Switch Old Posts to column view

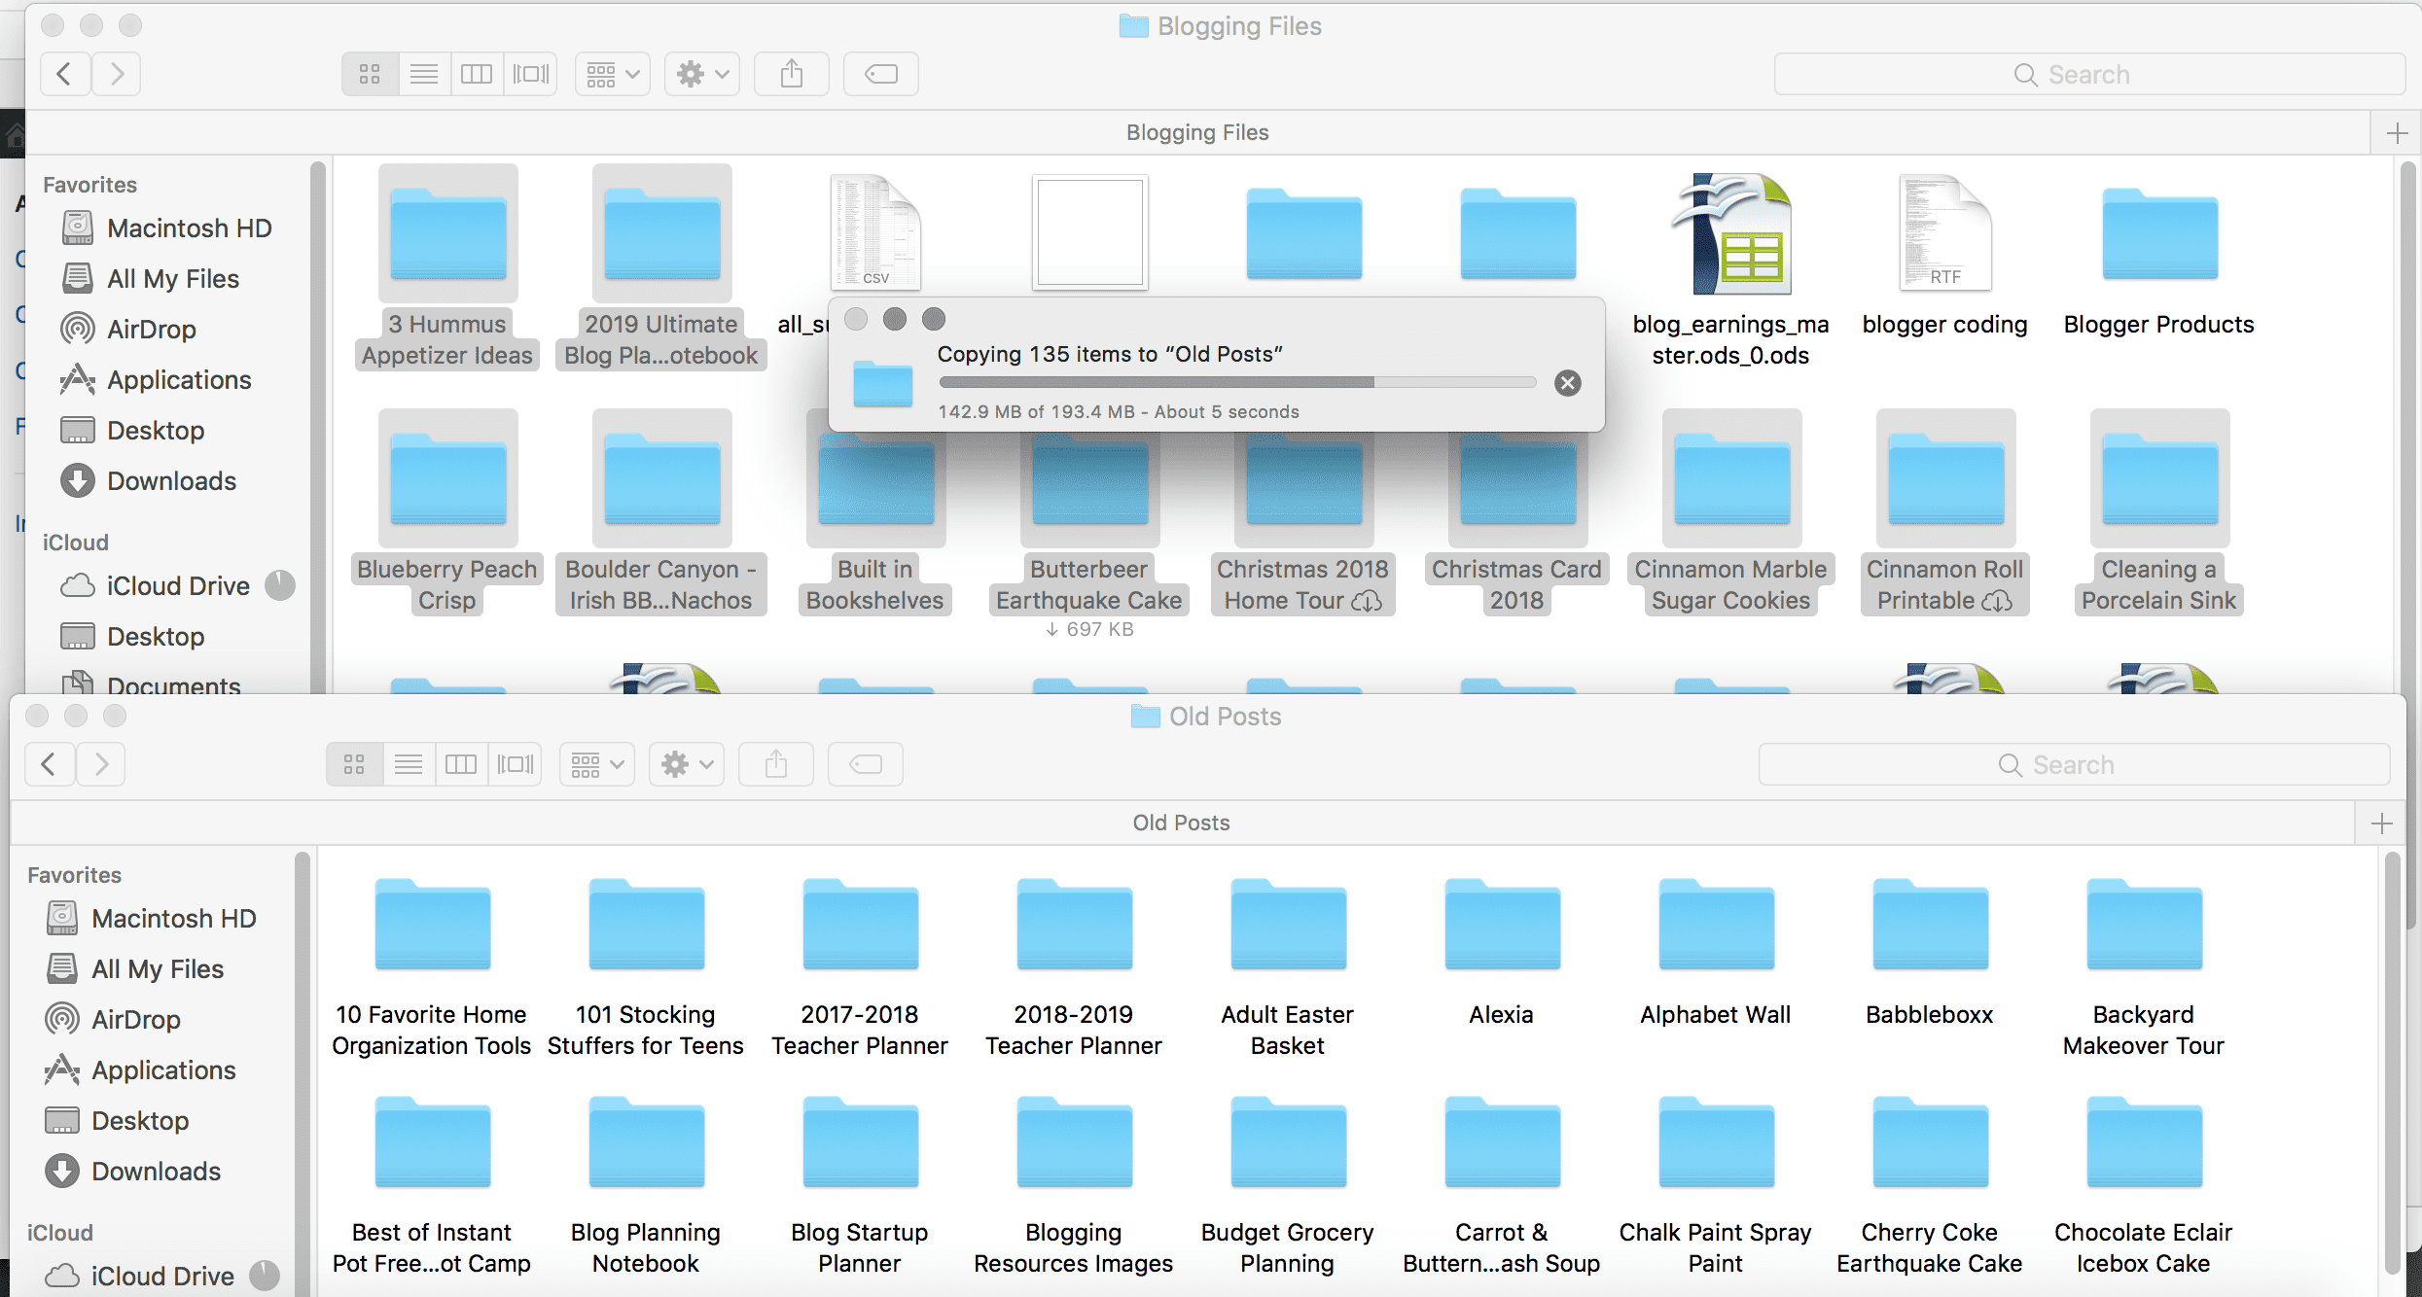click(461, 764)
